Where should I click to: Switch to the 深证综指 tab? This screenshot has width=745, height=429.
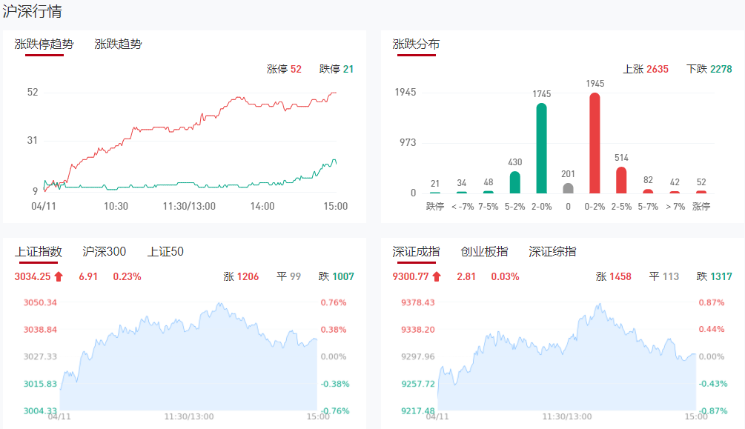[552, 252]
